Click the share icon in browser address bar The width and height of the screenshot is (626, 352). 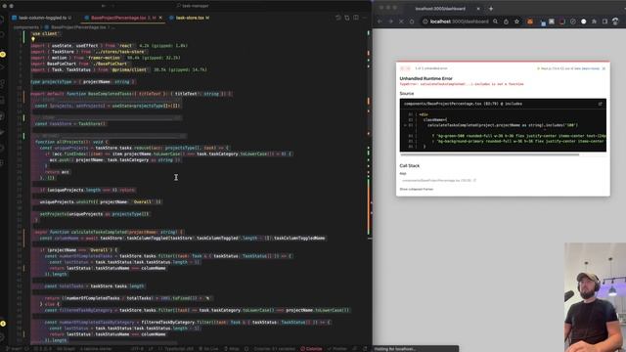tap(506, 22)
